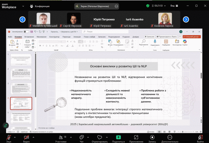Click the Выйти leave meeting button

coord(200,137)
